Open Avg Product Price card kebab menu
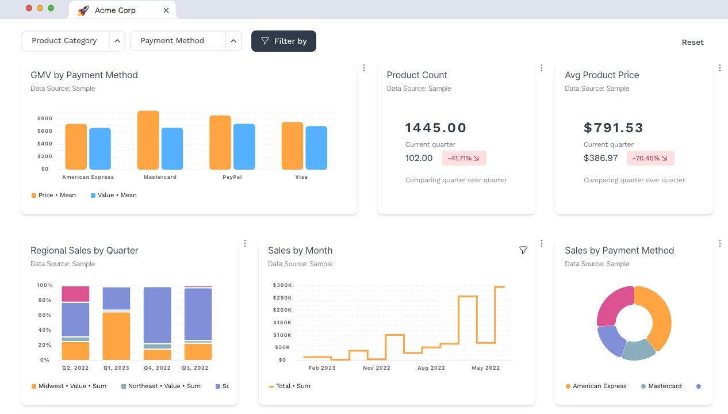The image size is (728, 414). (719, 68)
